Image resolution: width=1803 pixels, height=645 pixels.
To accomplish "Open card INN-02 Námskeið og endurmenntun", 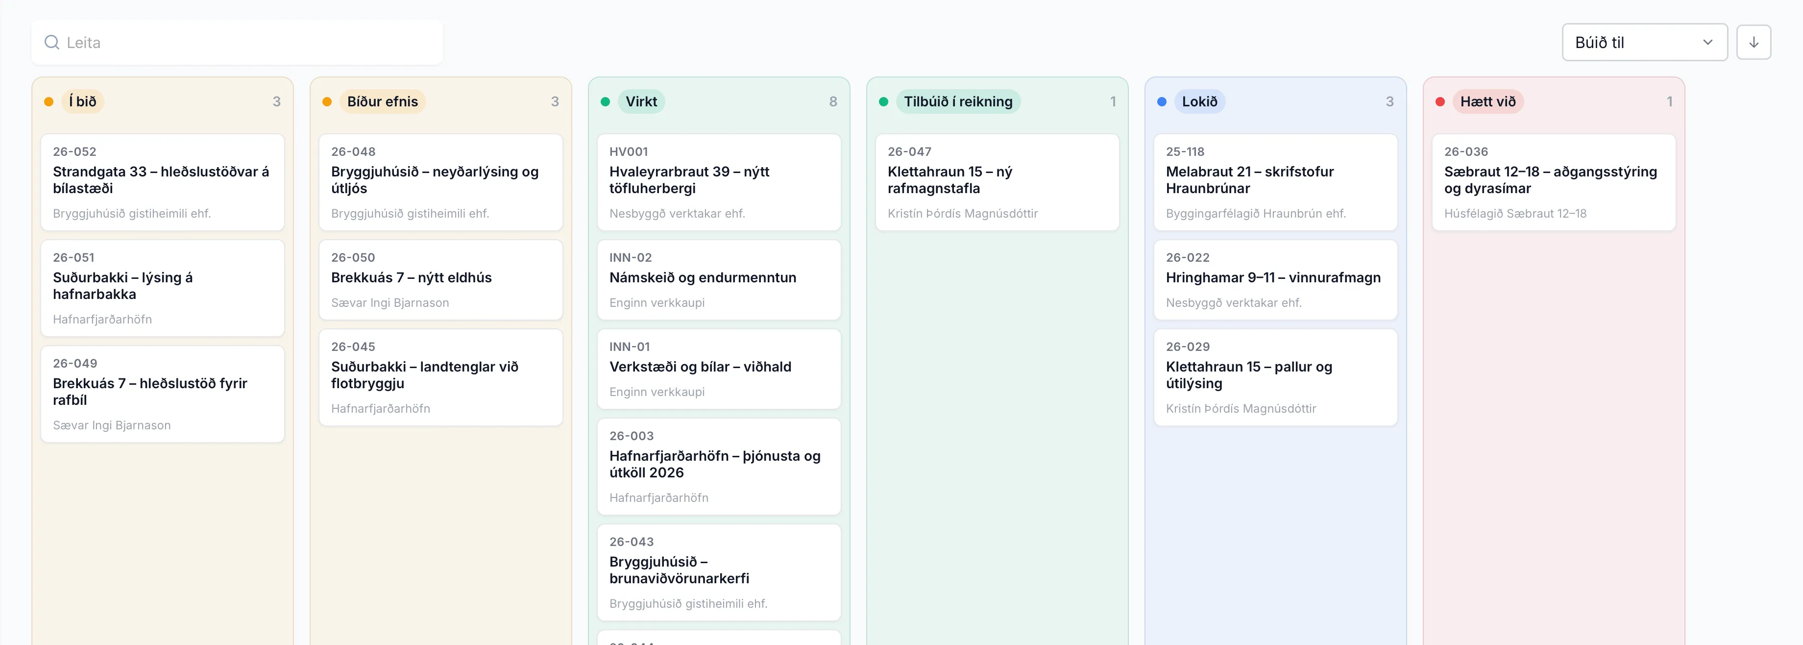I will (x=719, y=280).
